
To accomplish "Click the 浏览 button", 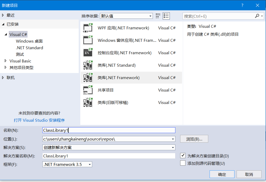I will 194,139.
